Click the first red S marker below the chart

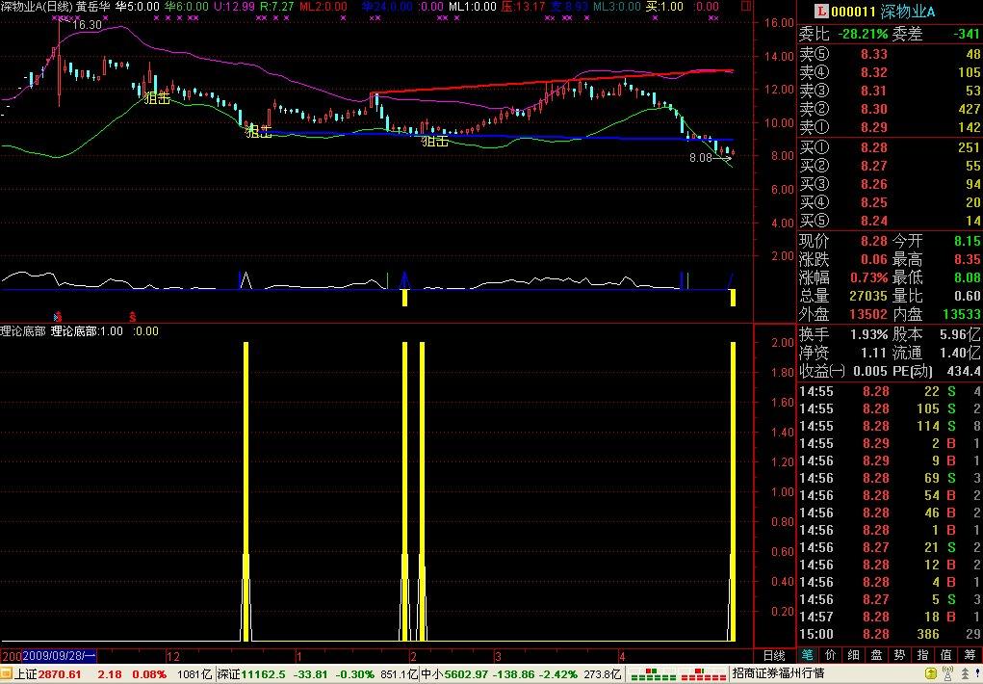[59, 316]
